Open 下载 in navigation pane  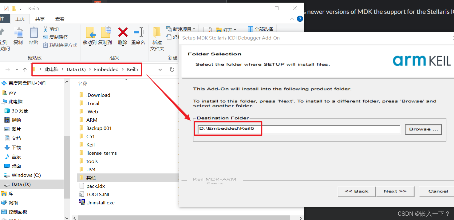pos(16,147)
